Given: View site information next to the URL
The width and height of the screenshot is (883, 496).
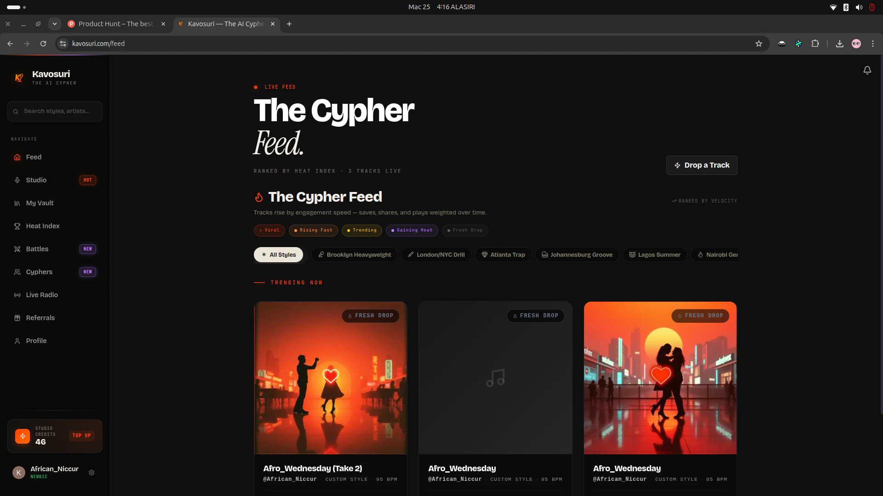Looking at the screenshot, I should [x=63, y=44].
